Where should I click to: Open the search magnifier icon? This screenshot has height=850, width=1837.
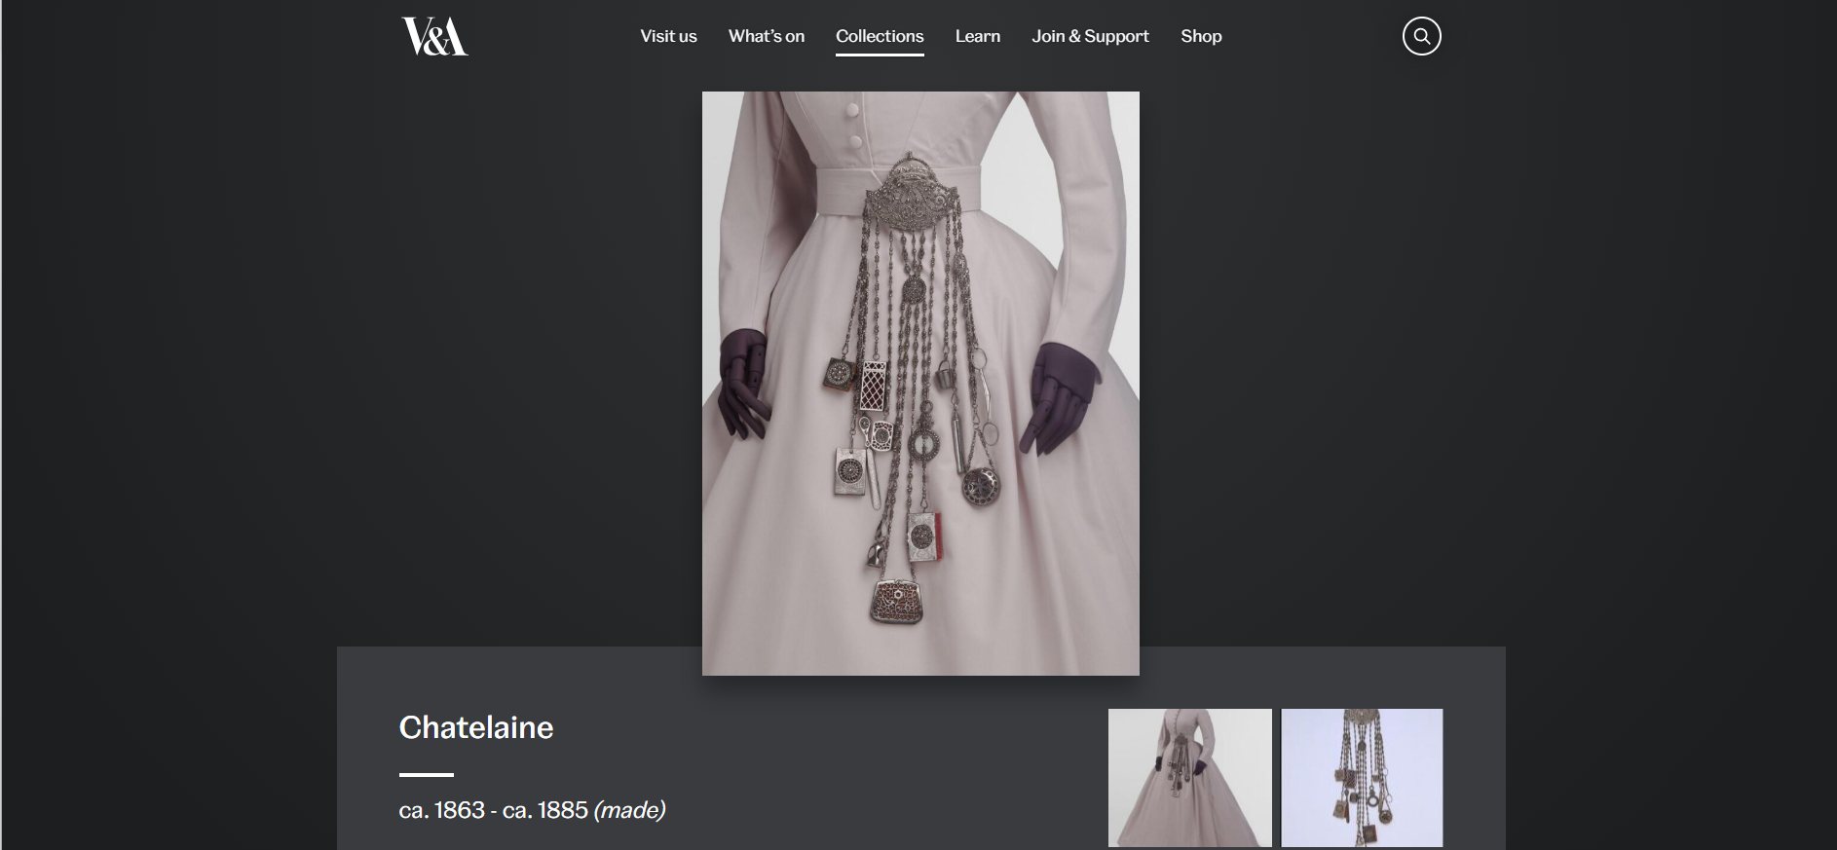pyautogui.click(x=1421, y=36)
